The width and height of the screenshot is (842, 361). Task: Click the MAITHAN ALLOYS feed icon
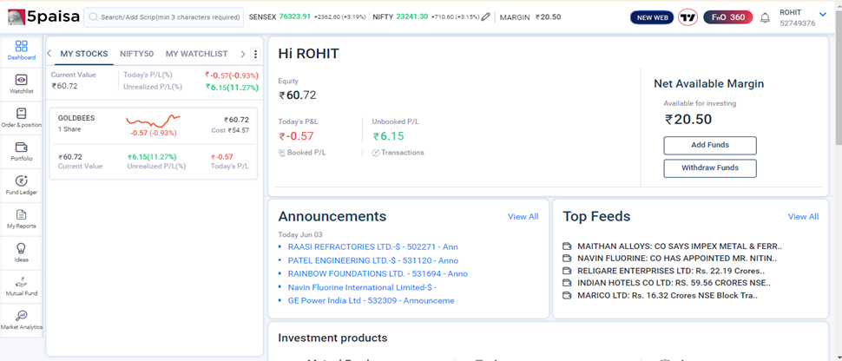(x=567, y=246)
